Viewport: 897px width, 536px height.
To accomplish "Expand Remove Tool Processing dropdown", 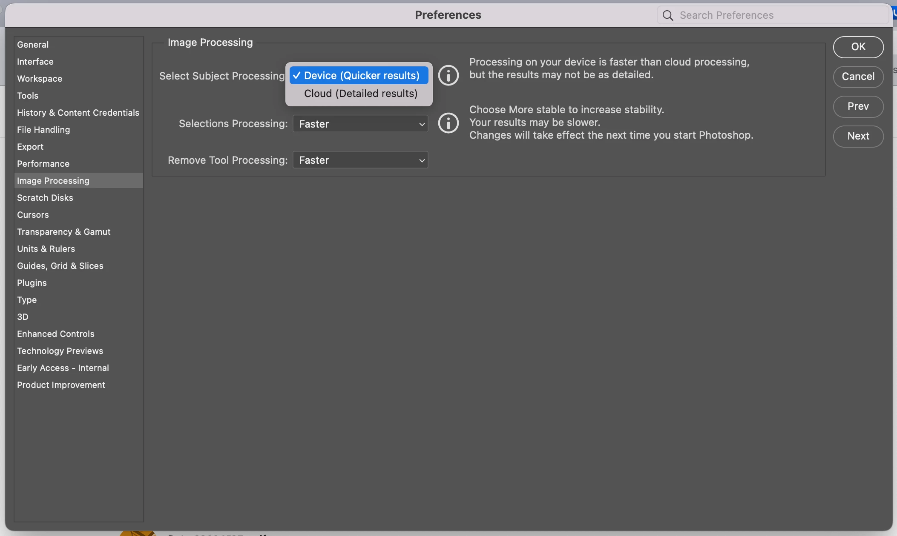I will pos(360,160).
